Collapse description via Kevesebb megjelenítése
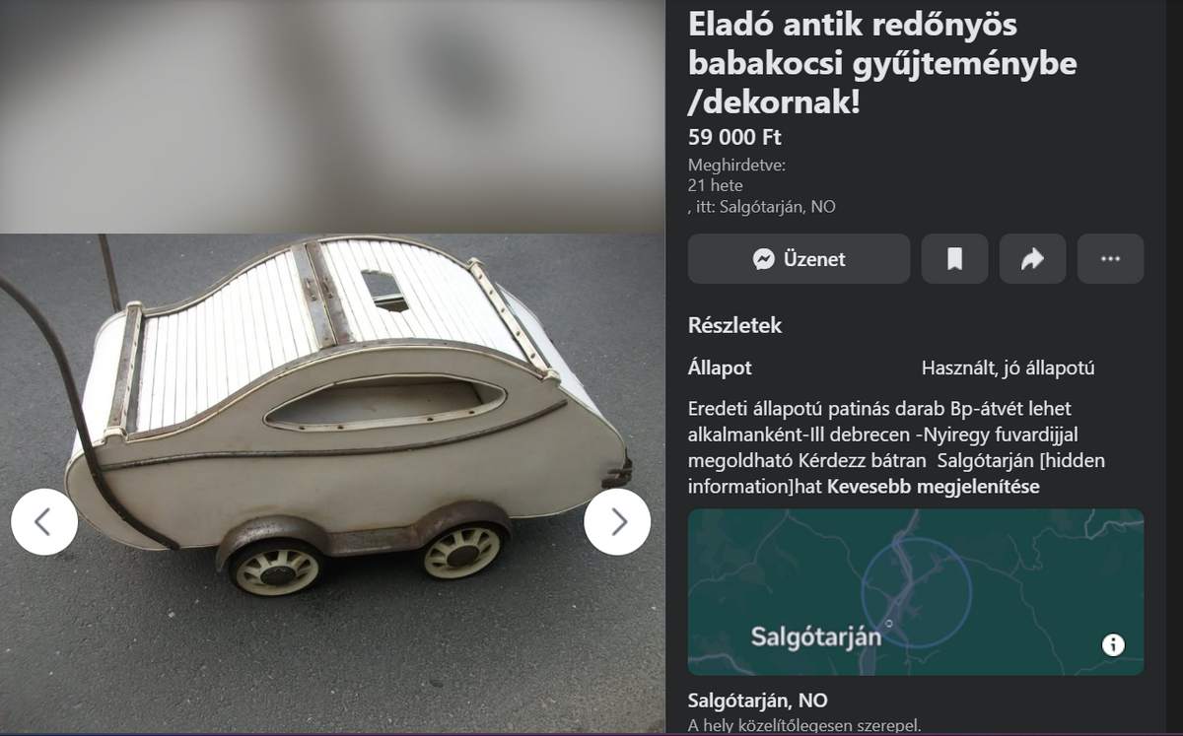Screen dimensions: 1183x736 click(x=933, y=487)
